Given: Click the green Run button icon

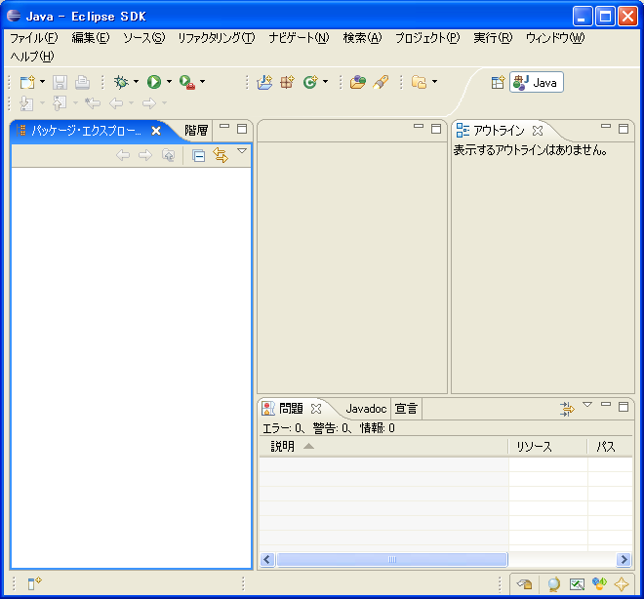Looking at the screenshot, I should (153, 83).
